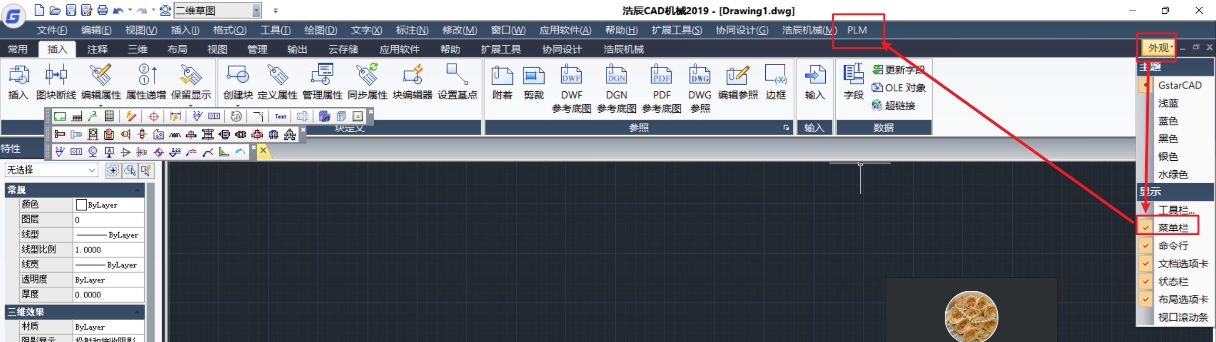
Task: Expand quick access toolbar customize arrow
Action: (275, 10)
